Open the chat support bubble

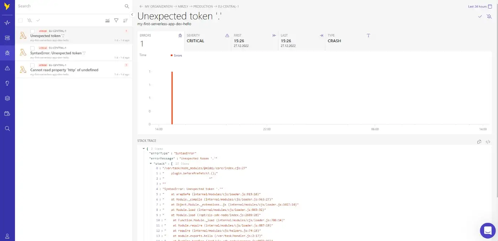tap(488, 230)
